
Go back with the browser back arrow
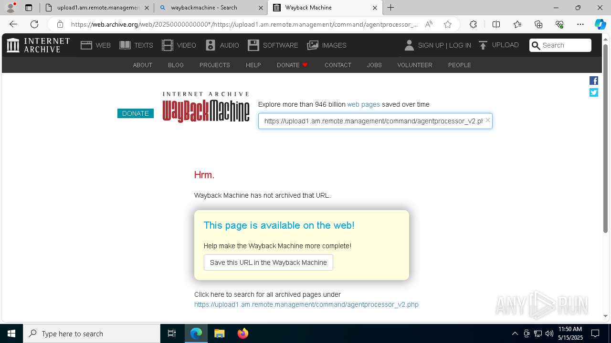pos(13,24)
